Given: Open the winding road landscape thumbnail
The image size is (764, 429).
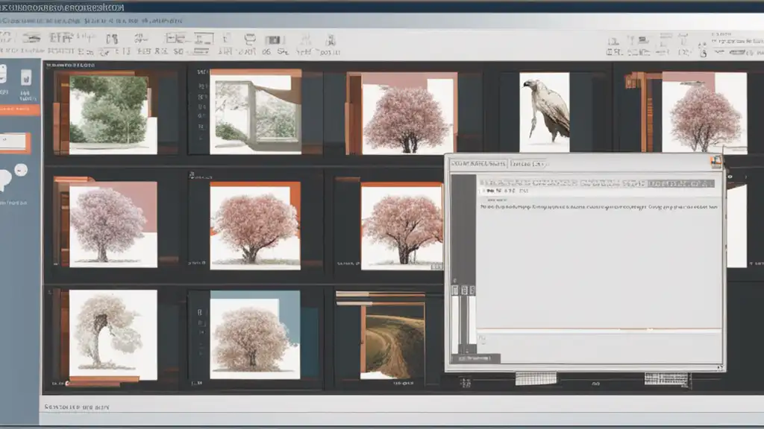Looking at the screenshot, I should [393, 339].
